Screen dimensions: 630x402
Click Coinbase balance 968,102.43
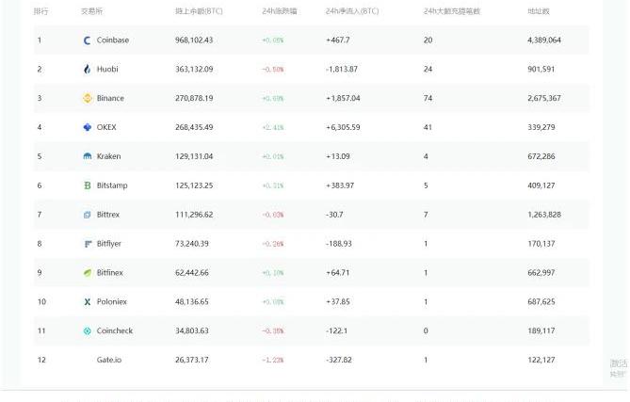point(194,40)
